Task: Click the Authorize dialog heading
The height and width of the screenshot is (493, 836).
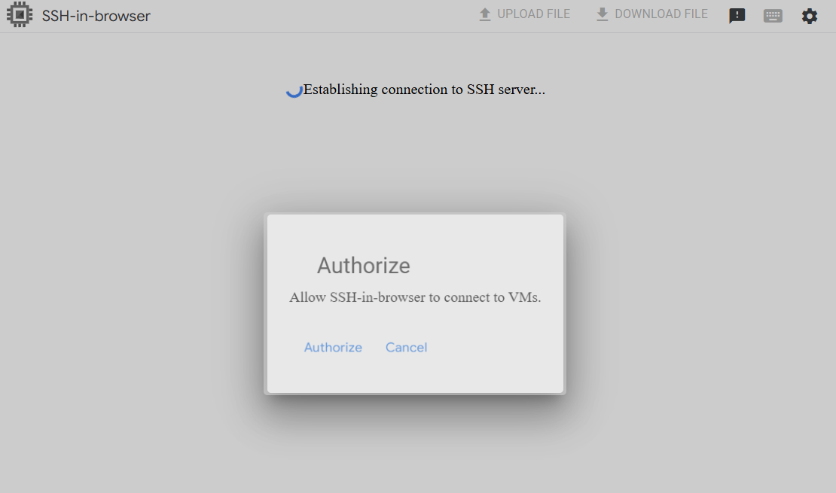Action: 364,266
